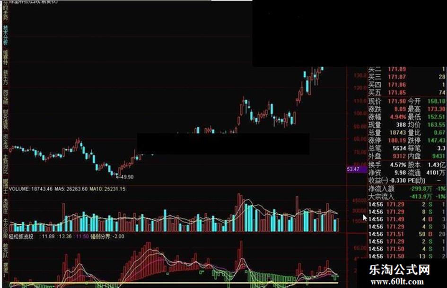
Task: Switch to the 主散对比 sidebar tab
Action: (x=5, y=165)
